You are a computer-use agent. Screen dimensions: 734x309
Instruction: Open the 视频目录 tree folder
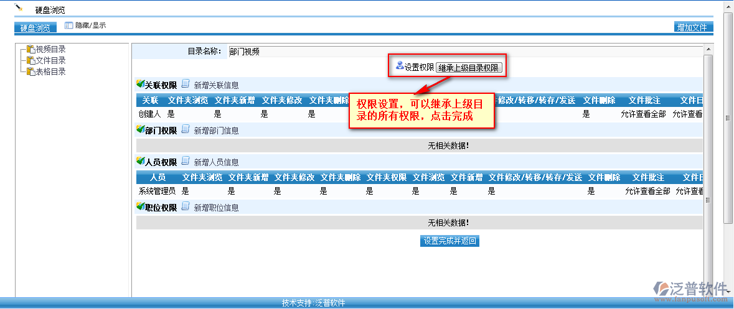click(x=50, y=49)
